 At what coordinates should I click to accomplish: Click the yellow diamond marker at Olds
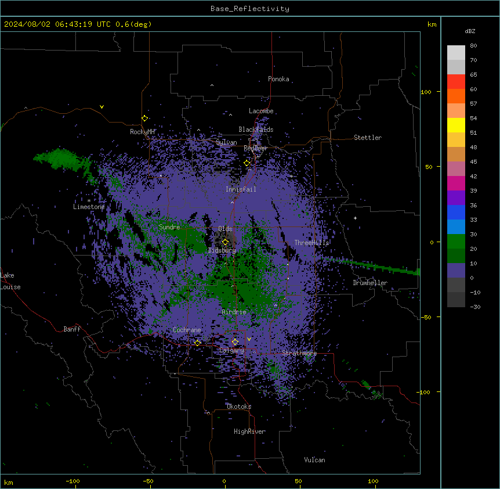pyautogui.click(x=225, y=242)
